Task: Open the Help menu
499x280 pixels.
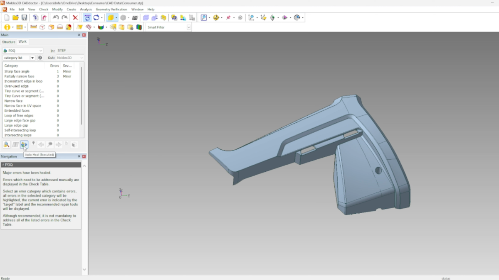Action: [x=151, y=9]
